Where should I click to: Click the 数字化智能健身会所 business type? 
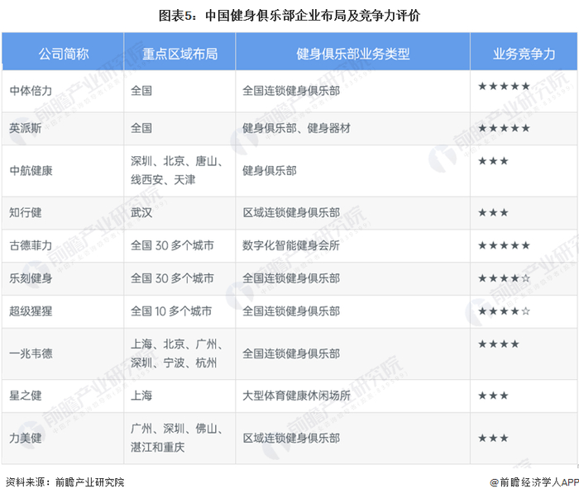[x=291, y=245]
